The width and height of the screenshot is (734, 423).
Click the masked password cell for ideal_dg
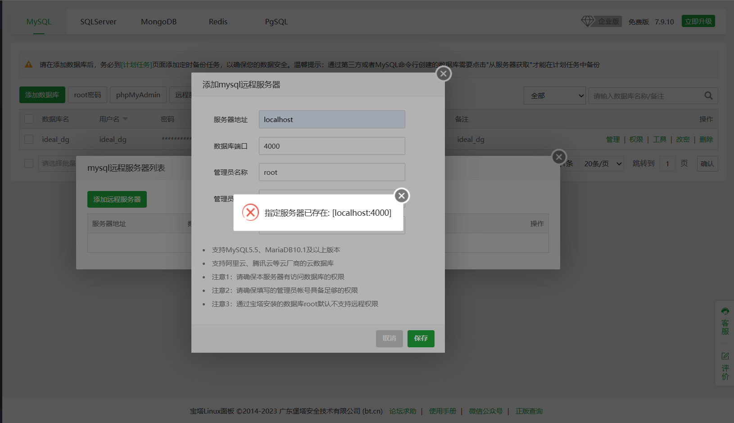[177, 139]
